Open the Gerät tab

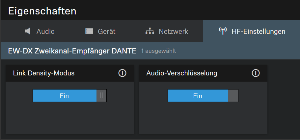click(x=106, y=31)
